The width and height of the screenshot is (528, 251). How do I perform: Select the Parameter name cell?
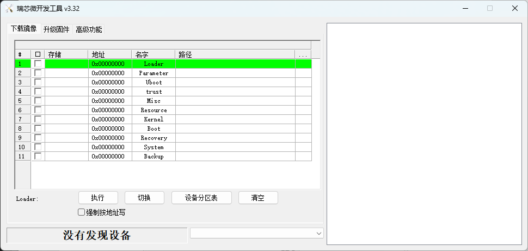click(154, 73)
